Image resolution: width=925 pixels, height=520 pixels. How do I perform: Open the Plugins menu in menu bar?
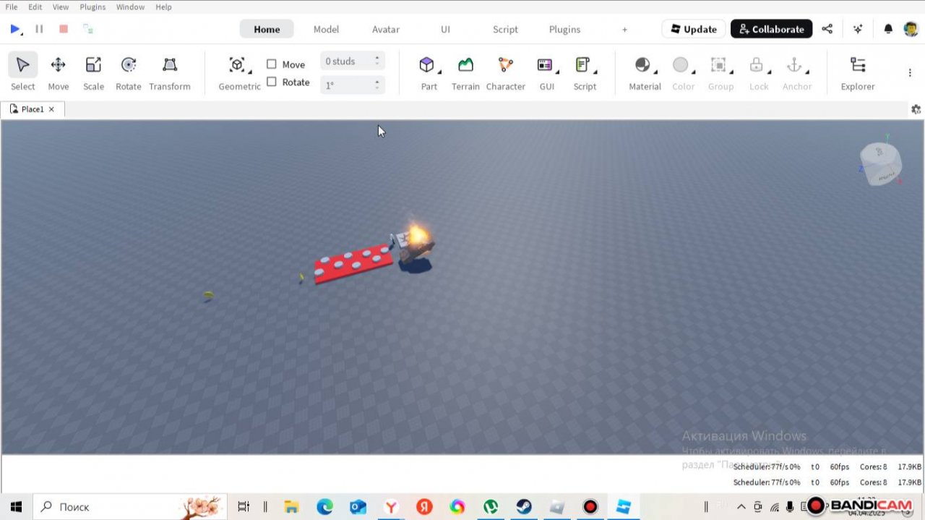92,7
